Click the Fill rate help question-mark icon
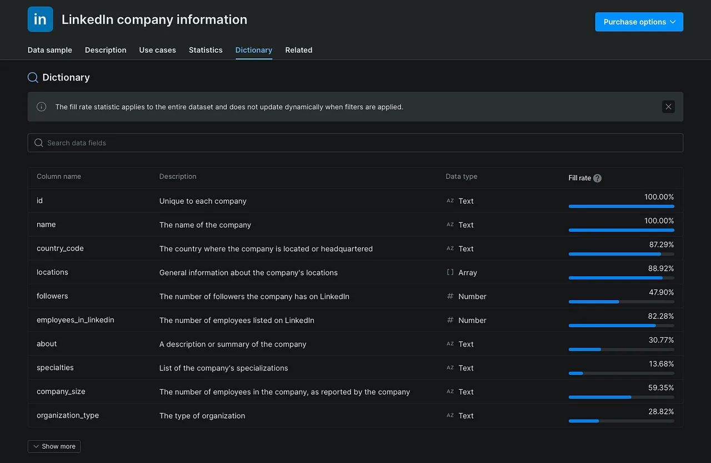 point(597,178)
